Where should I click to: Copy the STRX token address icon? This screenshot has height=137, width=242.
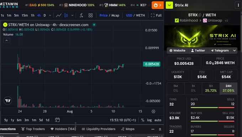click(x=200, y=15)
